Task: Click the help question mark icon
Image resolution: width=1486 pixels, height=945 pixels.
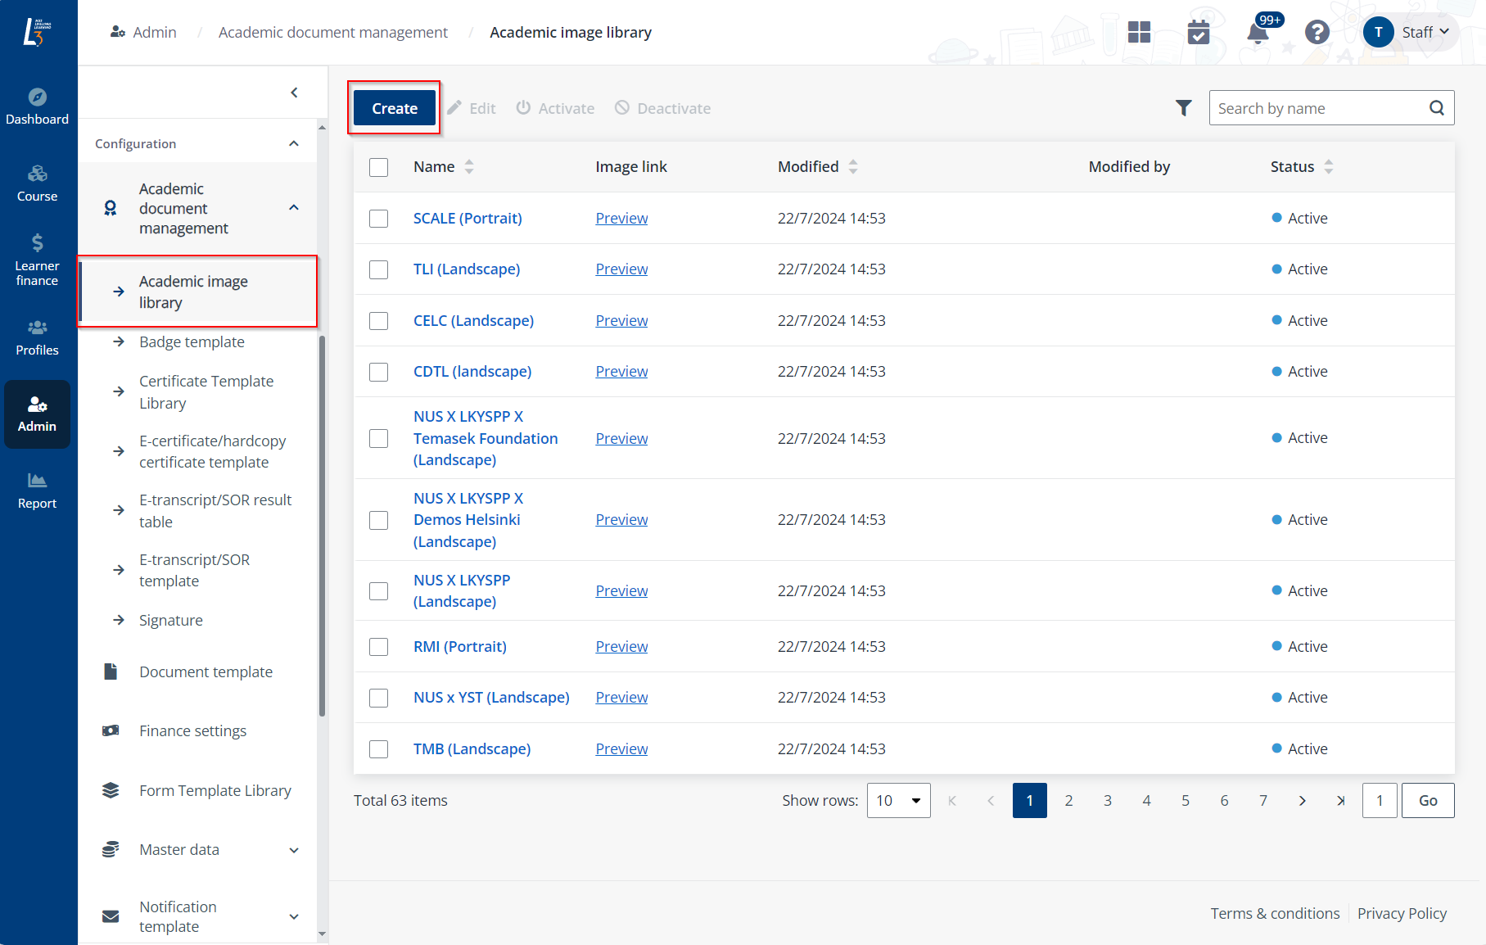Action: [1317, 33]
